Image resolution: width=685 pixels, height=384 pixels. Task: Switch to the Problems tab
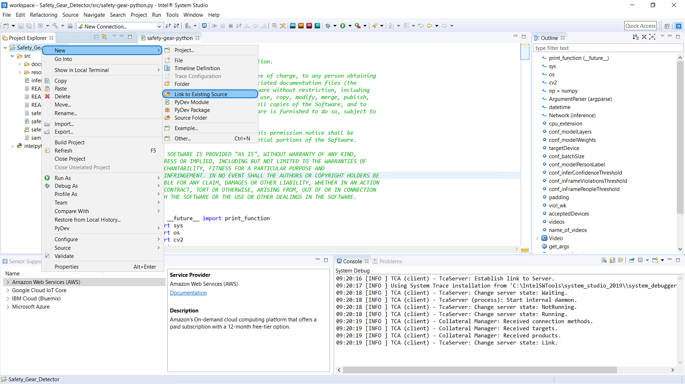[387, 261]
